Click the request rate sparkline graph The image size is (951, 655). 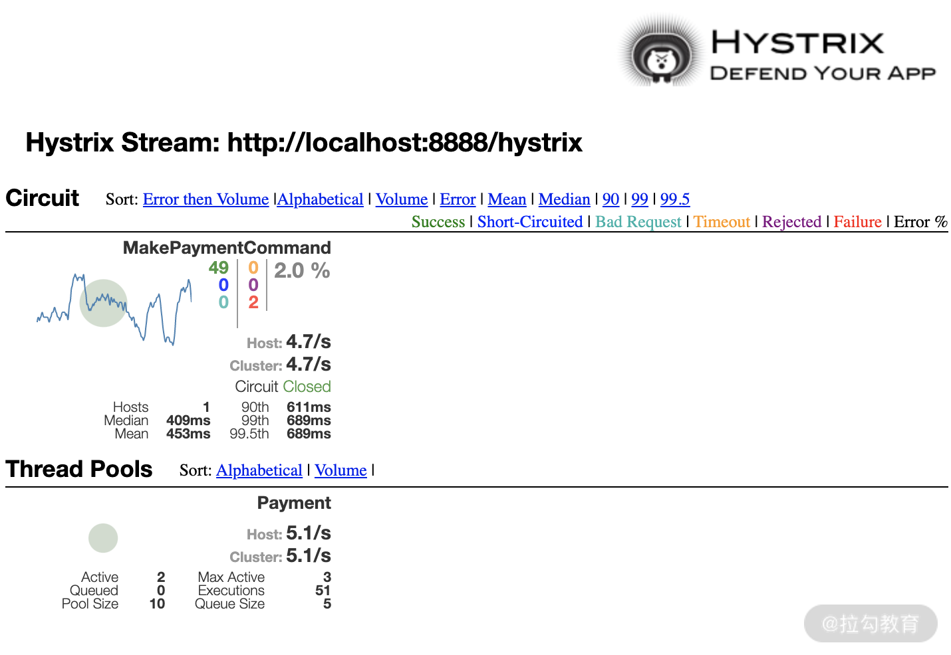(114, 309)
